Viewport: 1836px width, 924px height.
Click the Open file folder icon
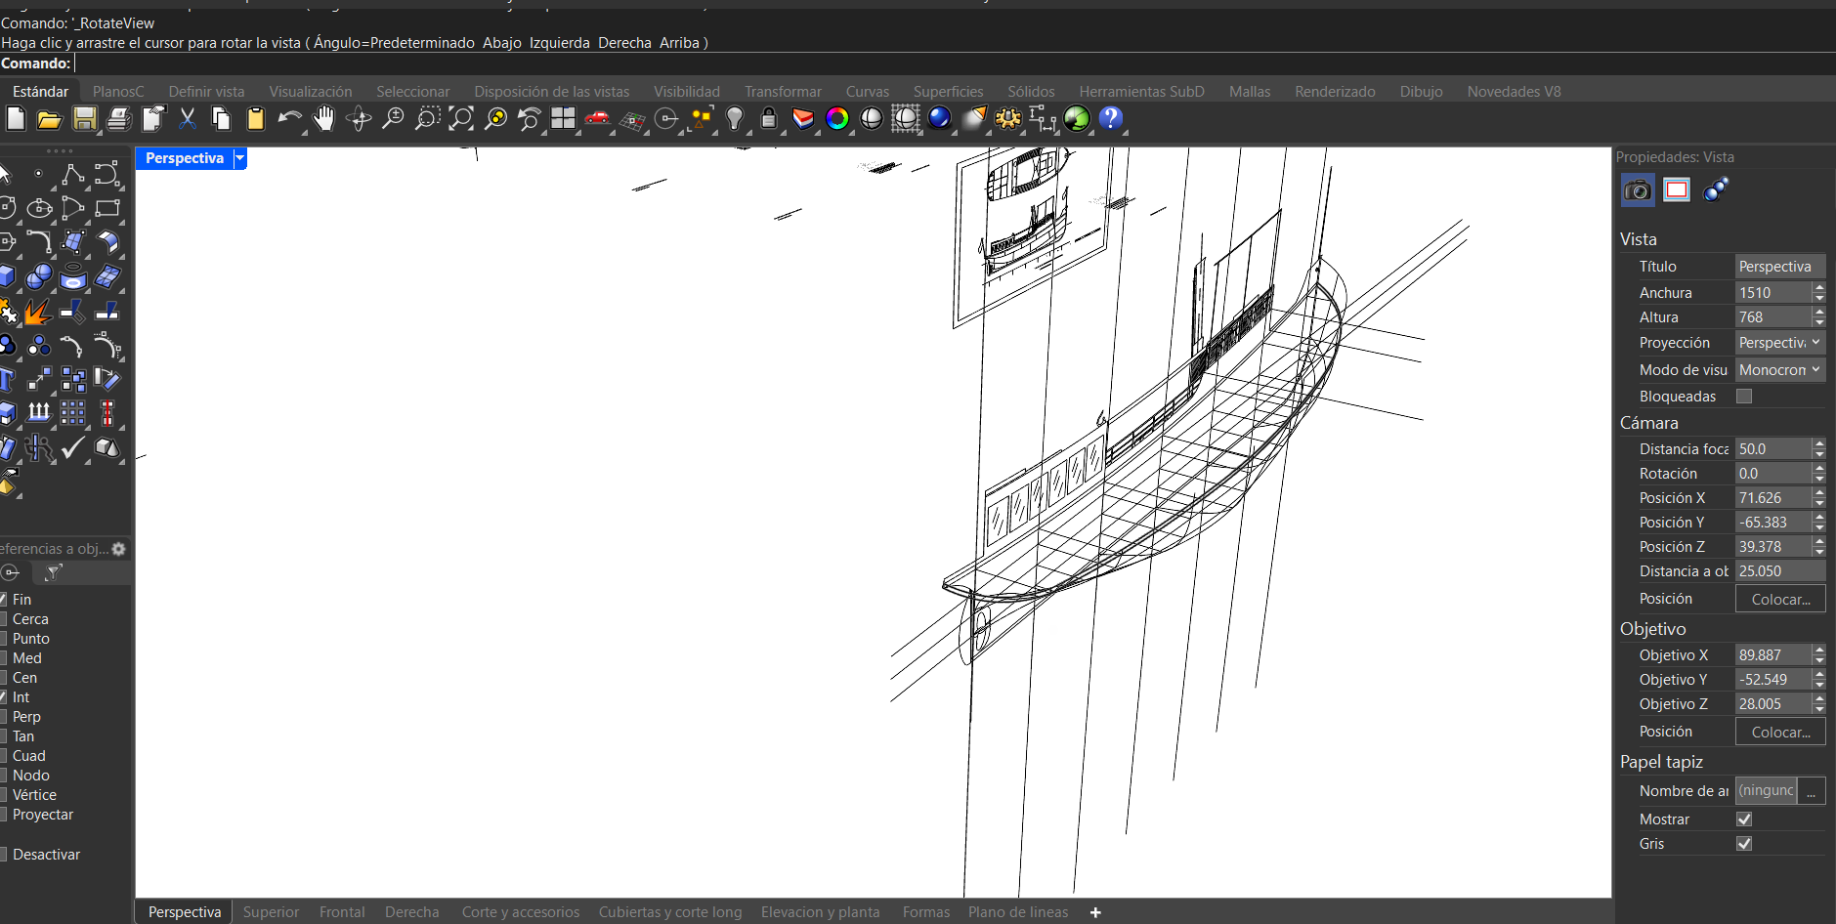[x=50, y=119]
